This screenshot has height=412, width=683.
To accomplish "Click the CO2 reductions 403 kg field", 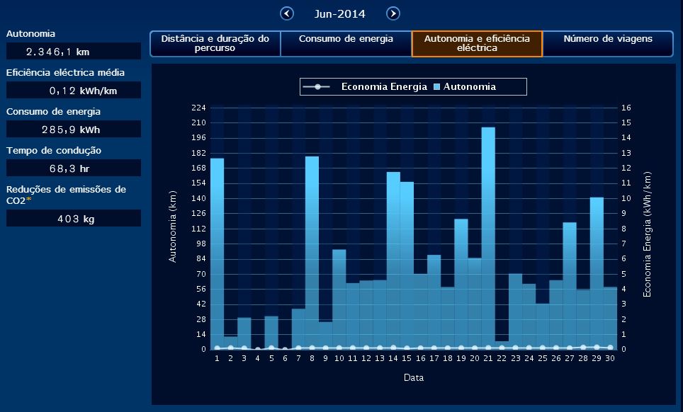I will 74,219.
